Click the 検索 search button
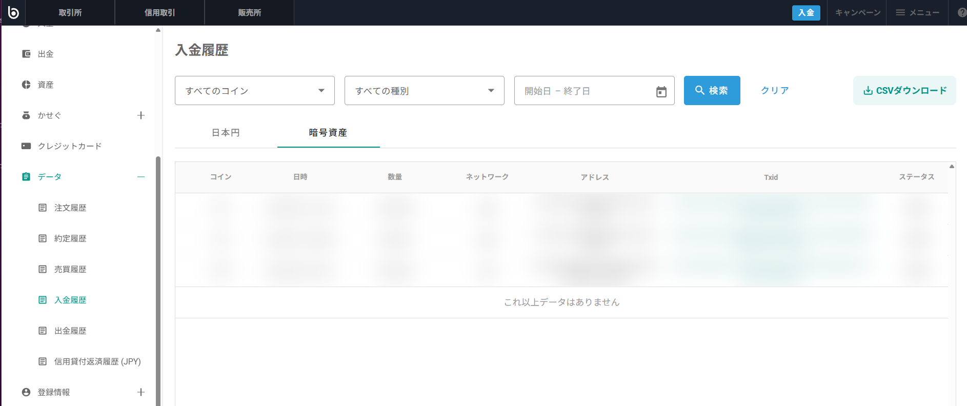Screen dimensions: 967x406 click(x=712, y=91)
